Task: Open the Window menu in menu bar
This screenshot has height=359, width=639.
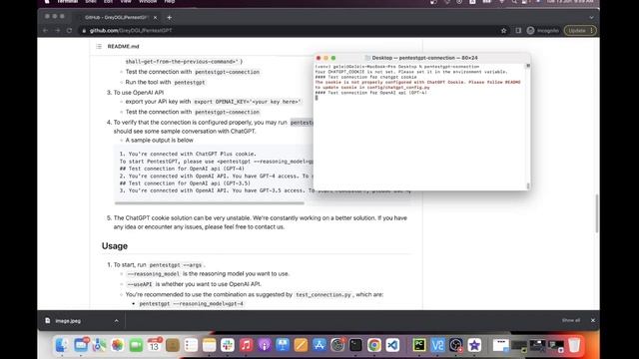Action: coord(148,2)
